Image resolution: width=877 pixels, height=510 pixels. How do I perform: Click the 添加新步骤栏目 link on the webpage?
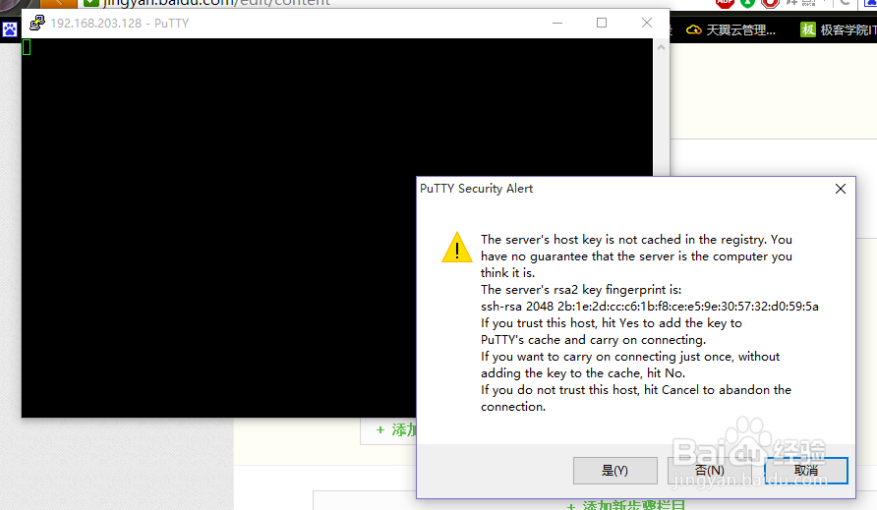coord(627,505)
